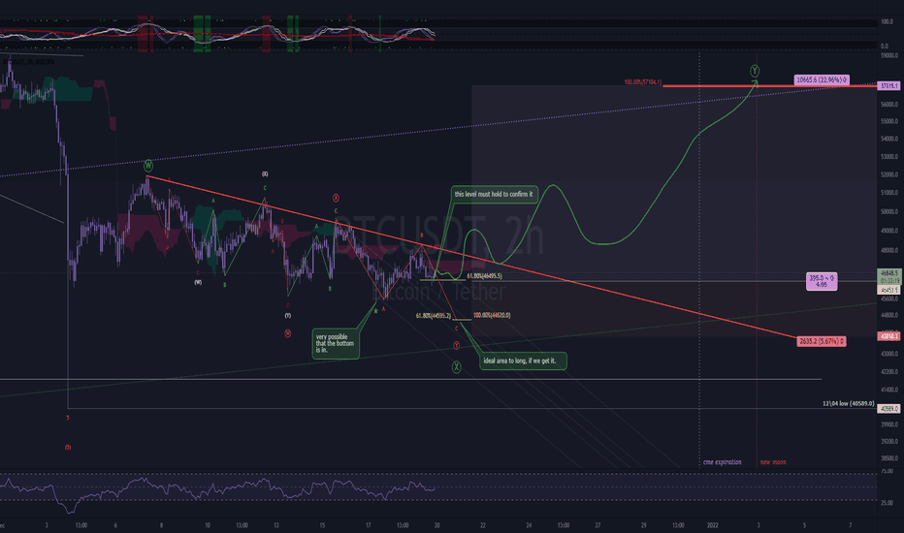Select the date label 27 on time axis
Screen dimensions: 904x533
coord(597,525)
